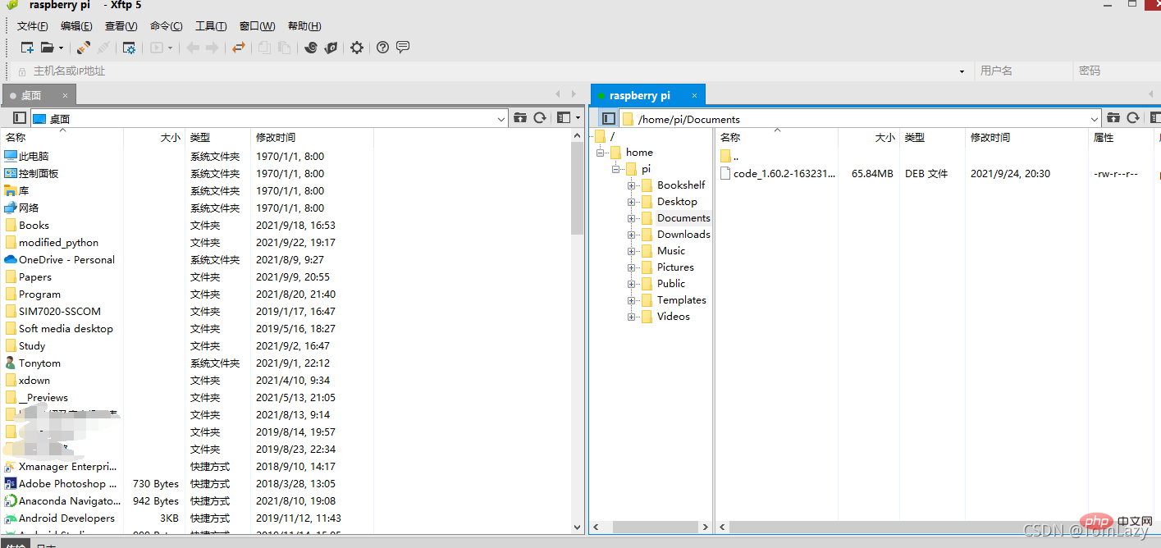Open session properties window-gear icon

tap(129, 48)
